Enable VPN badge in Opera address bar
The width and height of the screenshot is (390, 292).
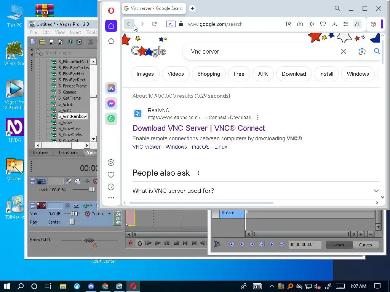point(171,24)
